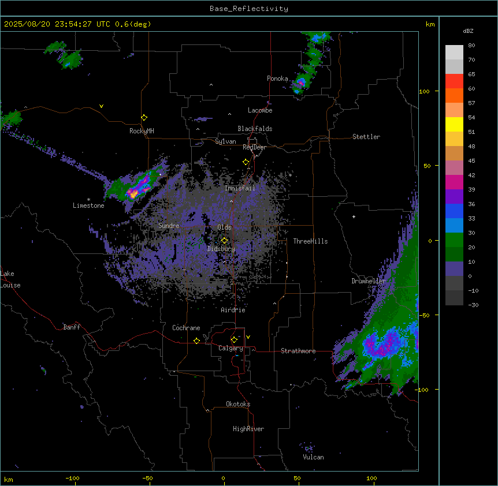Viewport: 498px width, 486px height.
Task: Click the Lacombe city label
Action: pyautogui.click(x=260, y=110)
